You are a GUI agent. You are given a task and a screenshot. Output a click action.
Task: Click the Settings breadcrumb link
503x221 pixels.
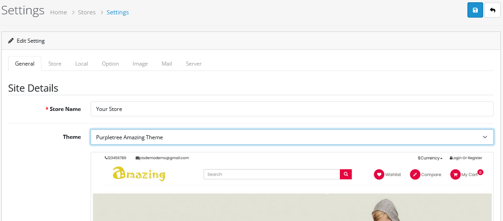click(118, 13)
